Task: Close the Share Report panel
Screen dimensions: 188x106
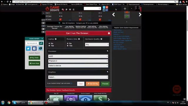Action: 42,39
